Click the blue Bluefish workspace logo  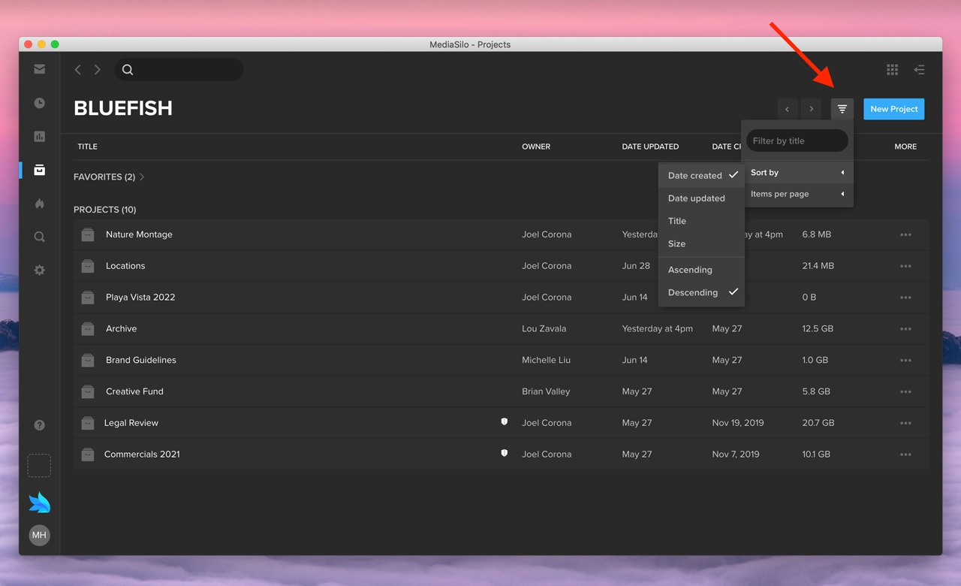pos(39,502)
